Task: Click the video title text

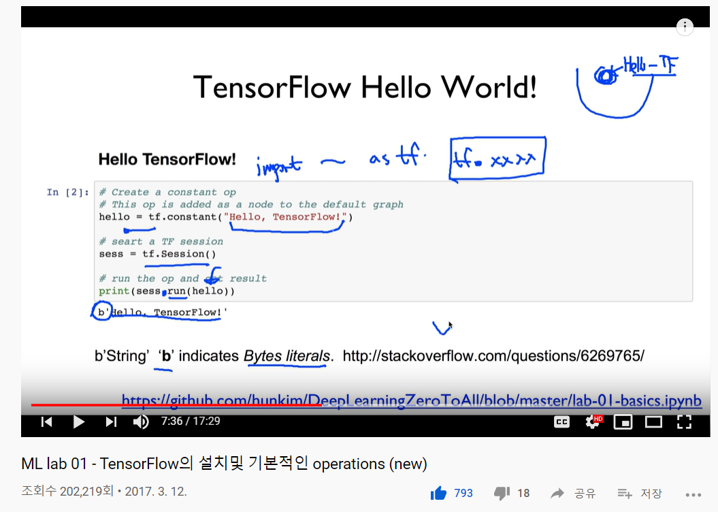Action: 224,464
